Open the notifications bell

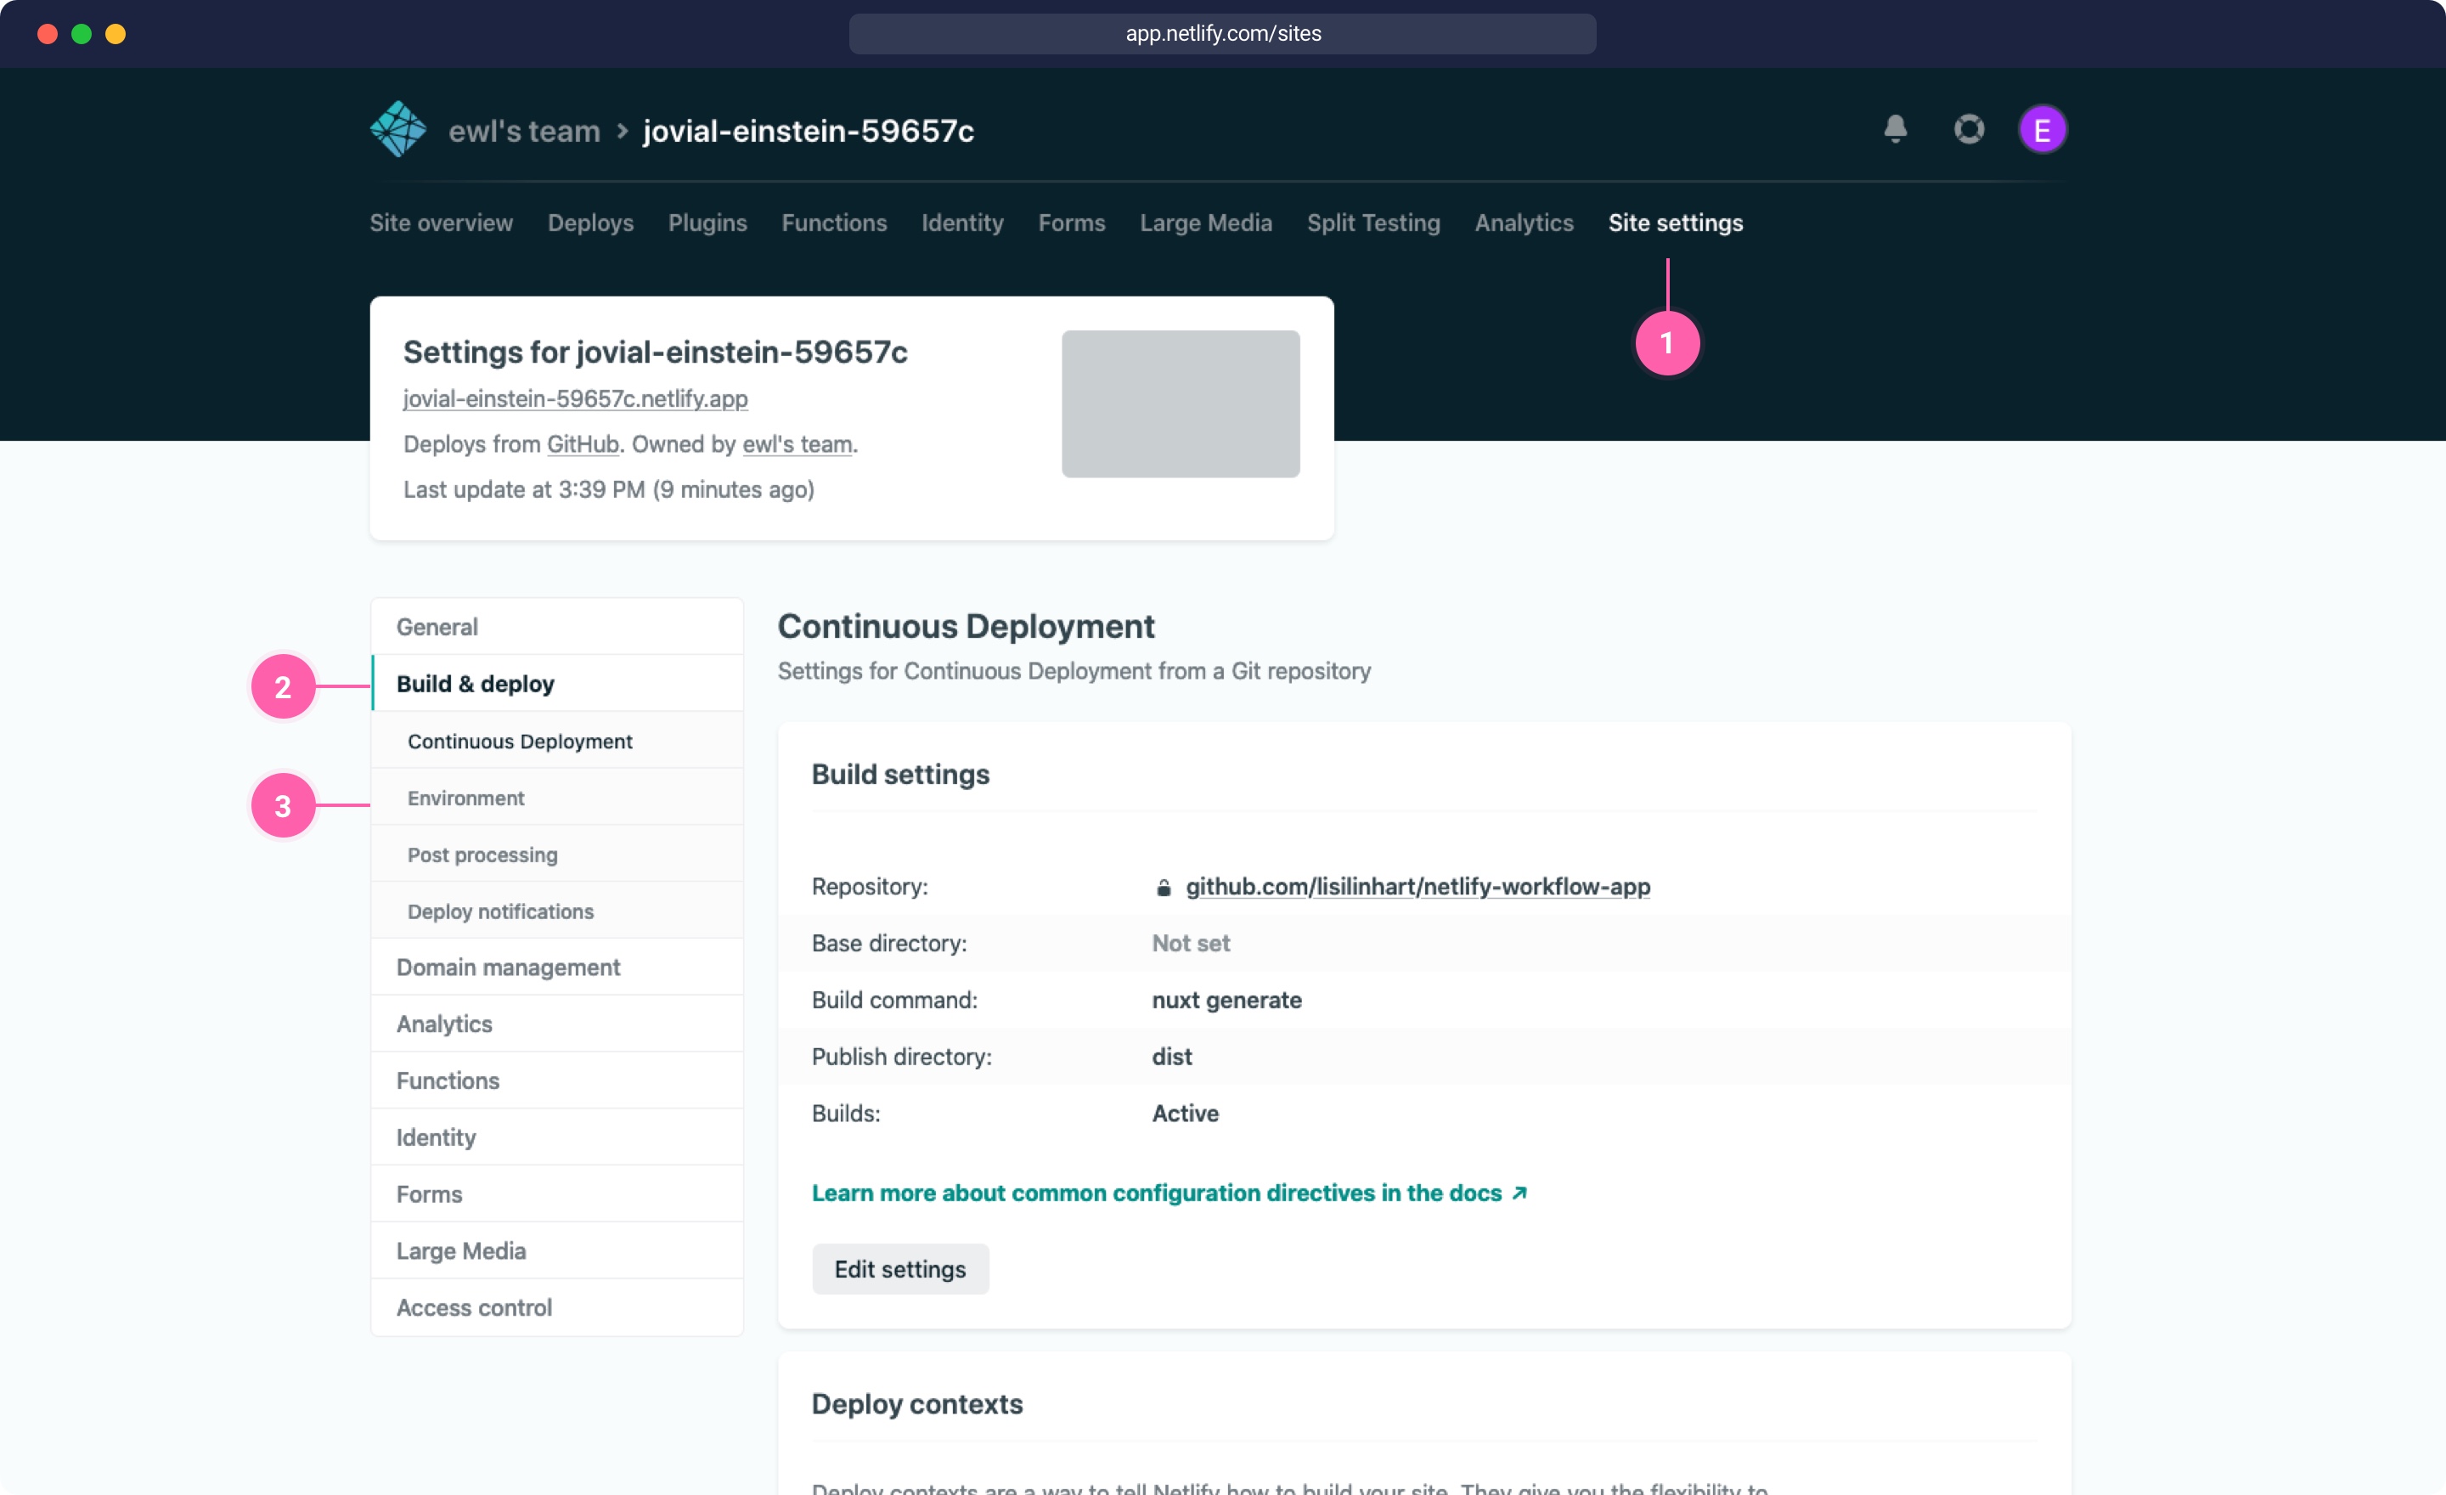tap(1895, 129)
